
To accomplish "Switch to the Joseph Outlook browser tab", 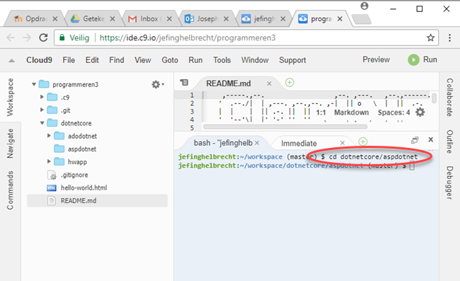I will click(207, 19).
